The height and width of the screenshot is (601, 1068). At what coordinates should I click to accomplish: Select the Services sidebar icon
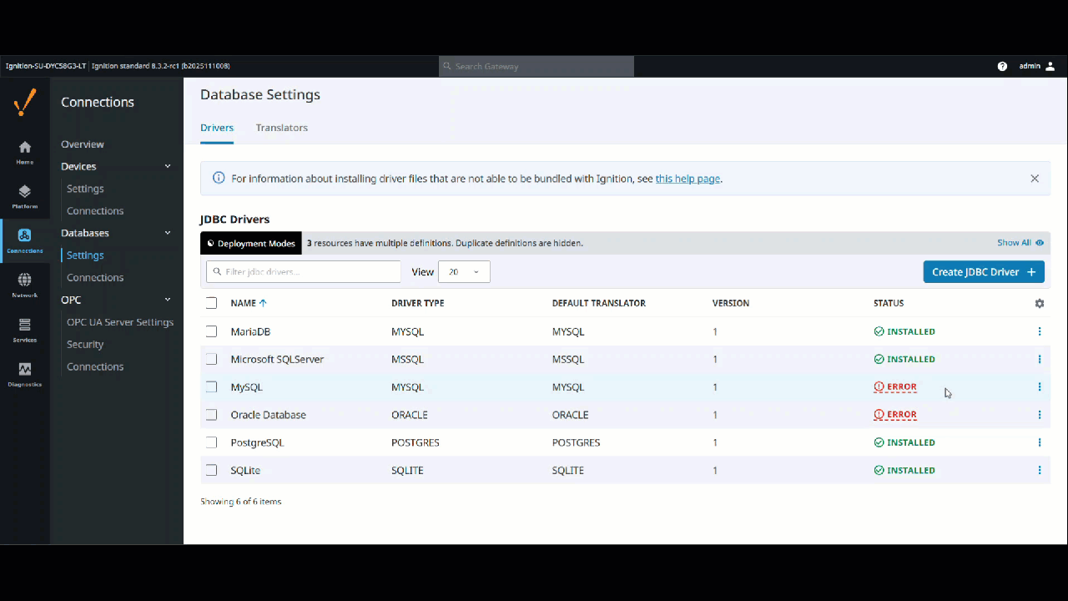coord(24,329)
